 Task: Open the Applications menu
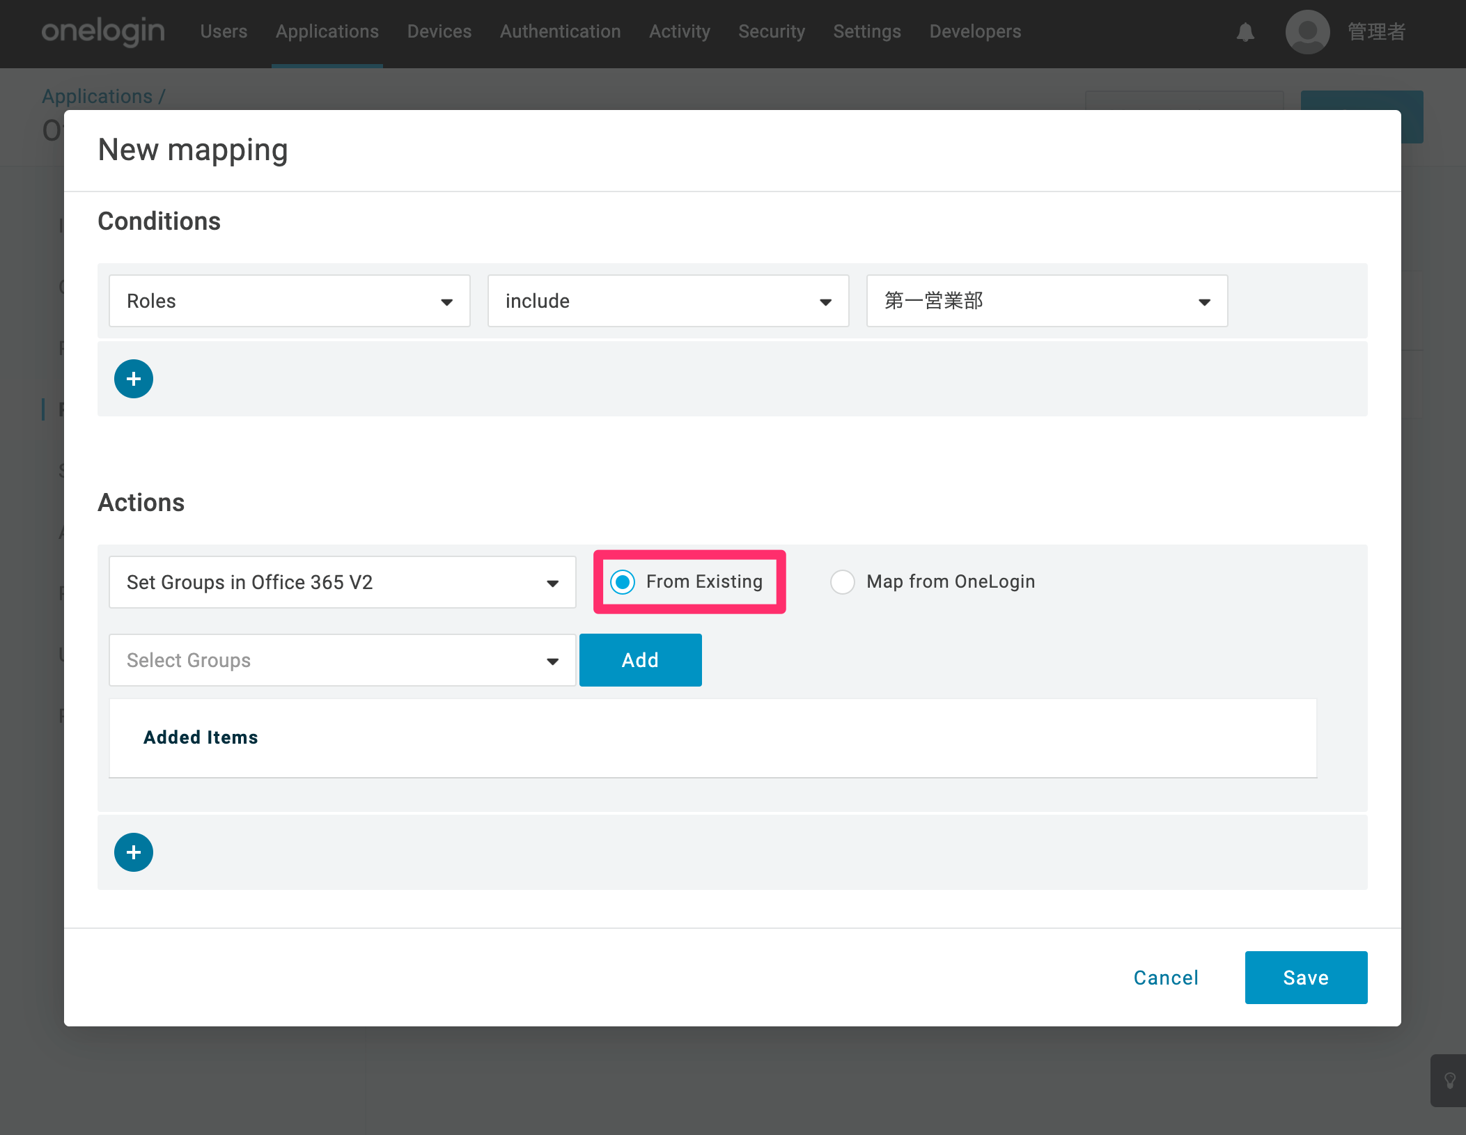click(327, 31)
